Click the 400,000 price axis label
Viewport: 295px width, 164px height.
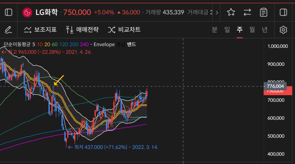[276, 154]
